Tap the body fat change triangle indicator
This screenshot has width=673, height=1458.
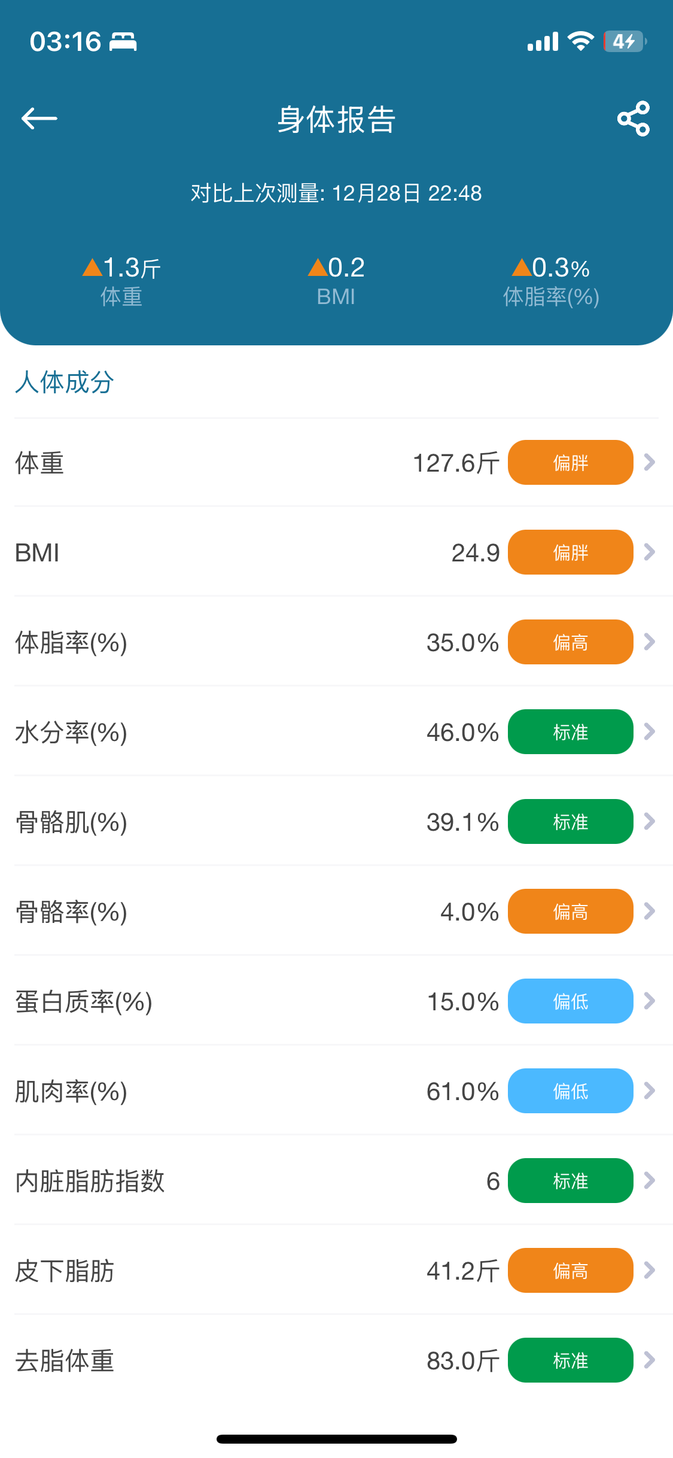pyautogui.click(x=522, y=268)
